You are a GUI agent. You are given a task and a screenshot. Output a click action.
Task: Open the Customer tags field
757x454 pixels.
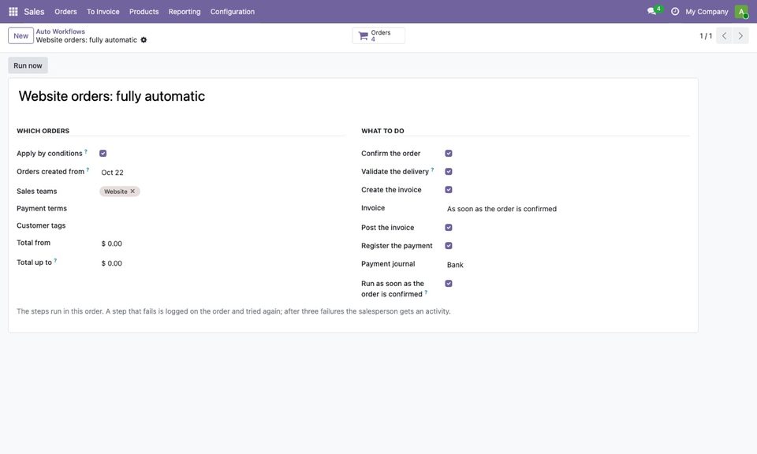click(x=222, y=225)
